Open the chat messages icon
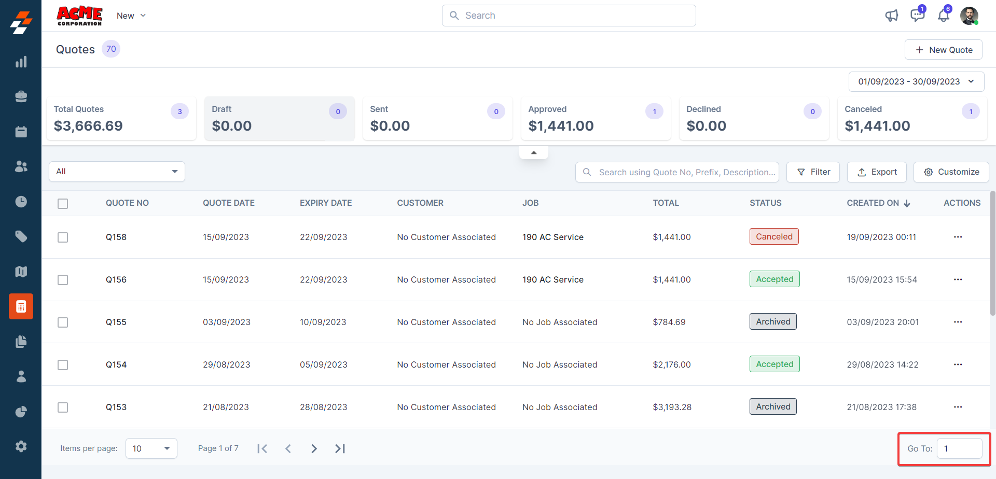The image size is (996, 479). 917,16
